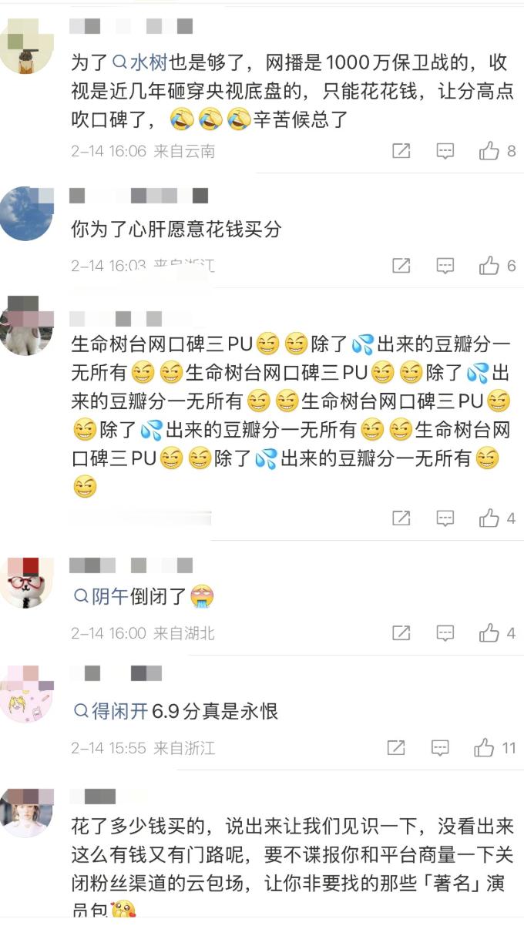Screen dimensions: 524x929
Task: Share the 得闲开6.9分 comment
Action: coord(395,747)
